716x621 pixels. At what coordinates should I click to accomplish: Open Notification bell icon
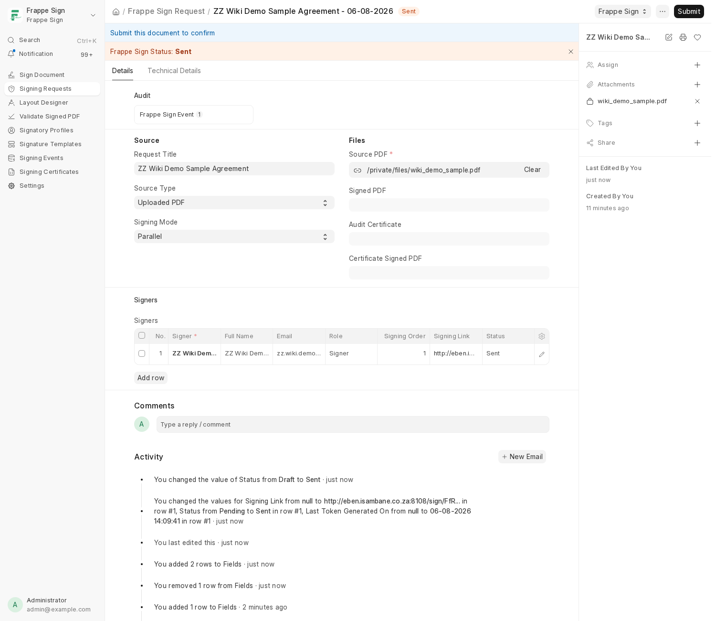(11, 54)
